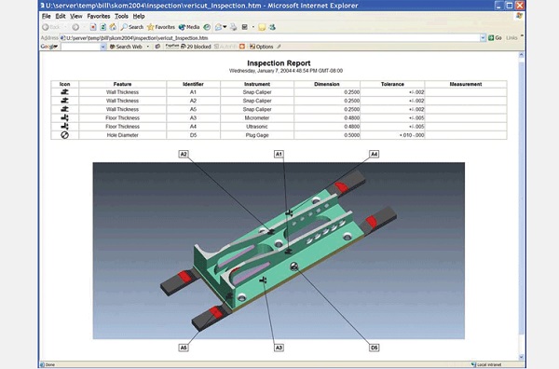Click the A2 callout label above the model

tap(184, 154)
